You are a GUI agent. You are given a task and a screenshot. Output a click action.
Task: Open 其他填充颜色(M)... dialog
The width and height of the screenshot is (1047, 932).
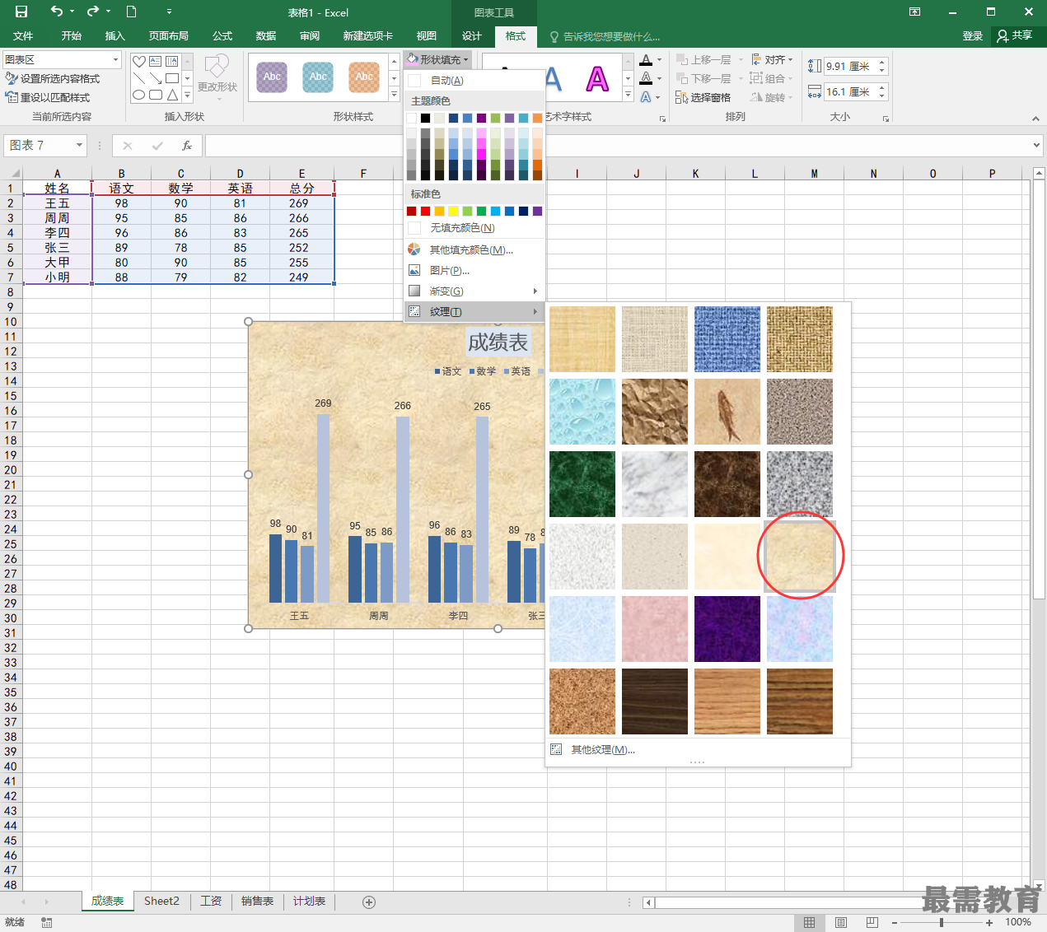pyautogui.click(x=474, y=249)
